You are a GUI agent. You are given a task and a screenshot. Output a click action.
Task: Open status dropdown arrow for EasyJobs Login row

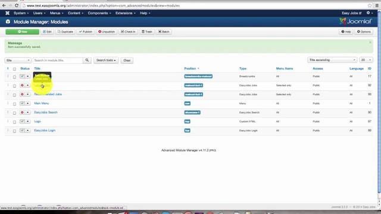pos(28,131)
